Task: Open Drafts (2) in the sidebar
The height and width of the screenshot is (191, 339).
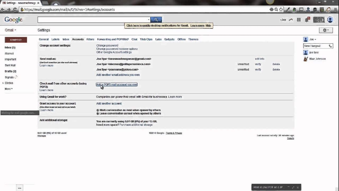Action: (x=11, y=71)
